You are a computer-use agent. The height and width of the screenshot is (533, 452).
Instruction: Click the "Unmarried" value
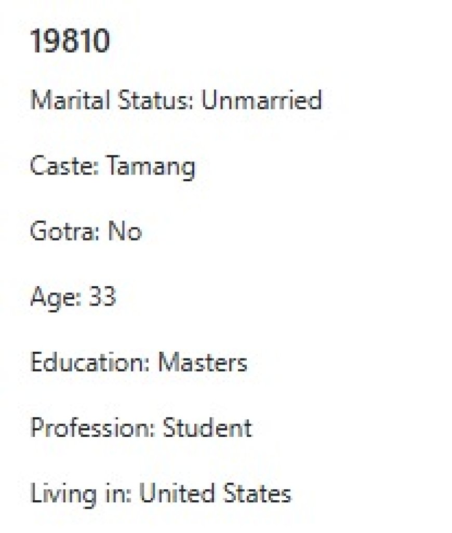(261, 100)
